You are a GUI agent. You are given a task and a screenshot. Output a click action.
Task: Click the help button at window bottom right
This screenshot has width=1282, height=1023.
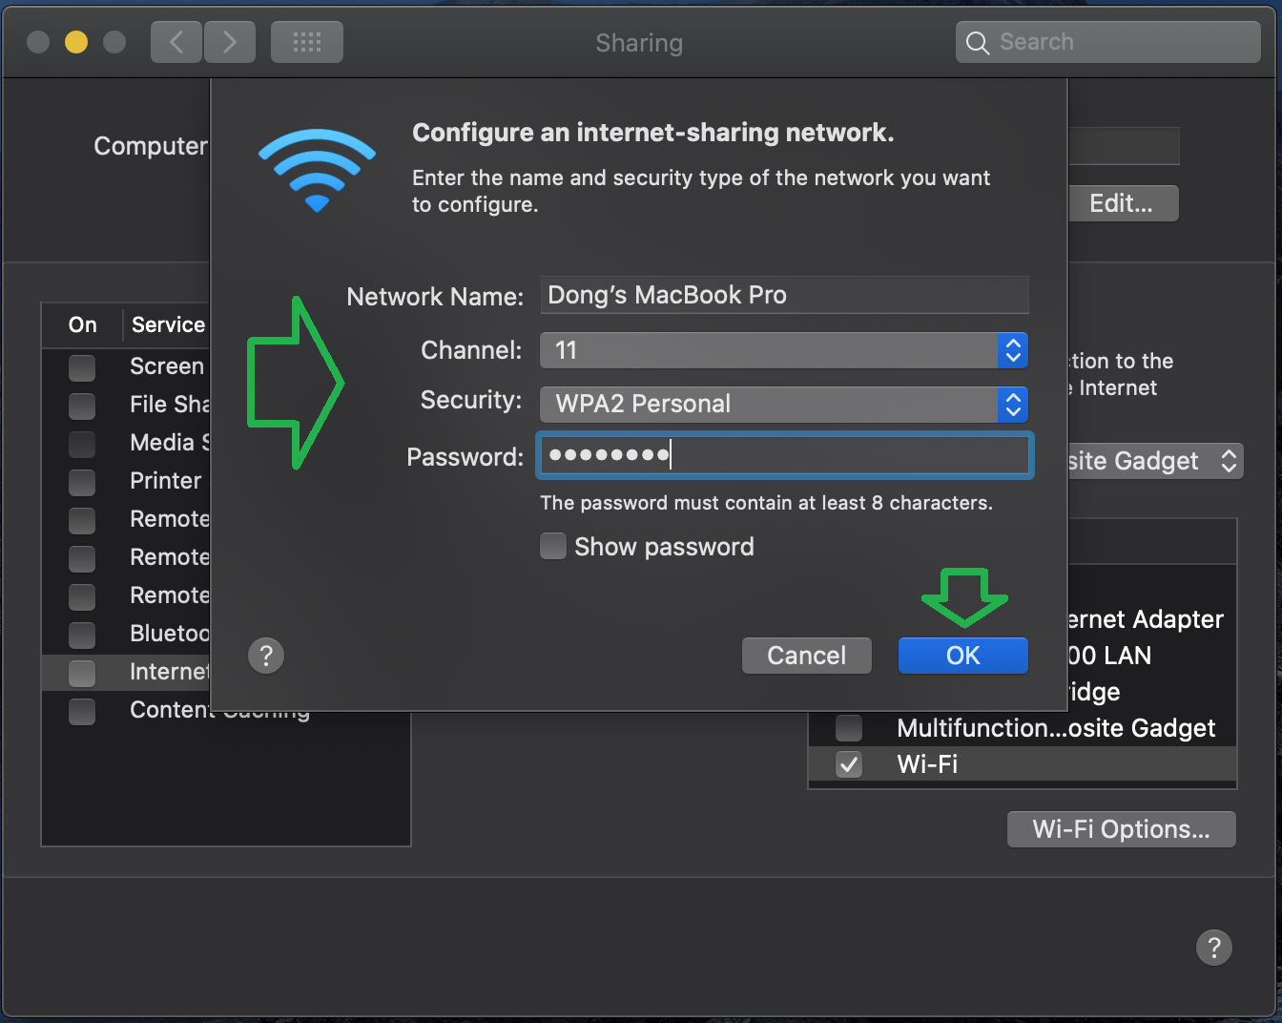(1213, 948)
